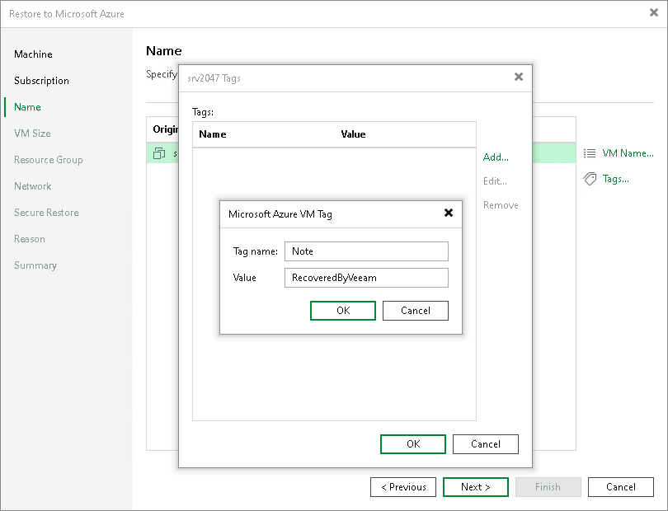Confirm the Microsoft Azure VM Tag with OK
This screenshot has height=511, width=668.
[342, 310]
